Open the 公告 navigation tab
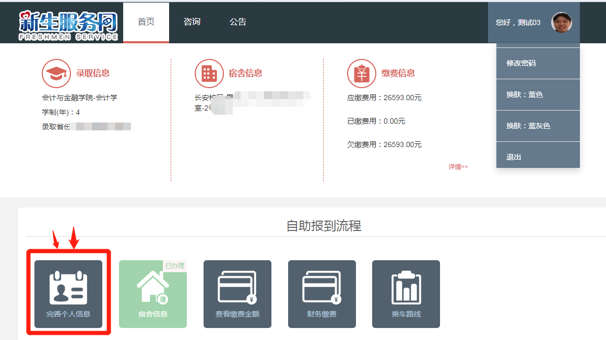Viewport: 606px width, 340px height. point(238,22)
